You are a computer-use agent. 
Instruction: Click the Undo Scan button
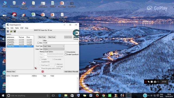68,37
